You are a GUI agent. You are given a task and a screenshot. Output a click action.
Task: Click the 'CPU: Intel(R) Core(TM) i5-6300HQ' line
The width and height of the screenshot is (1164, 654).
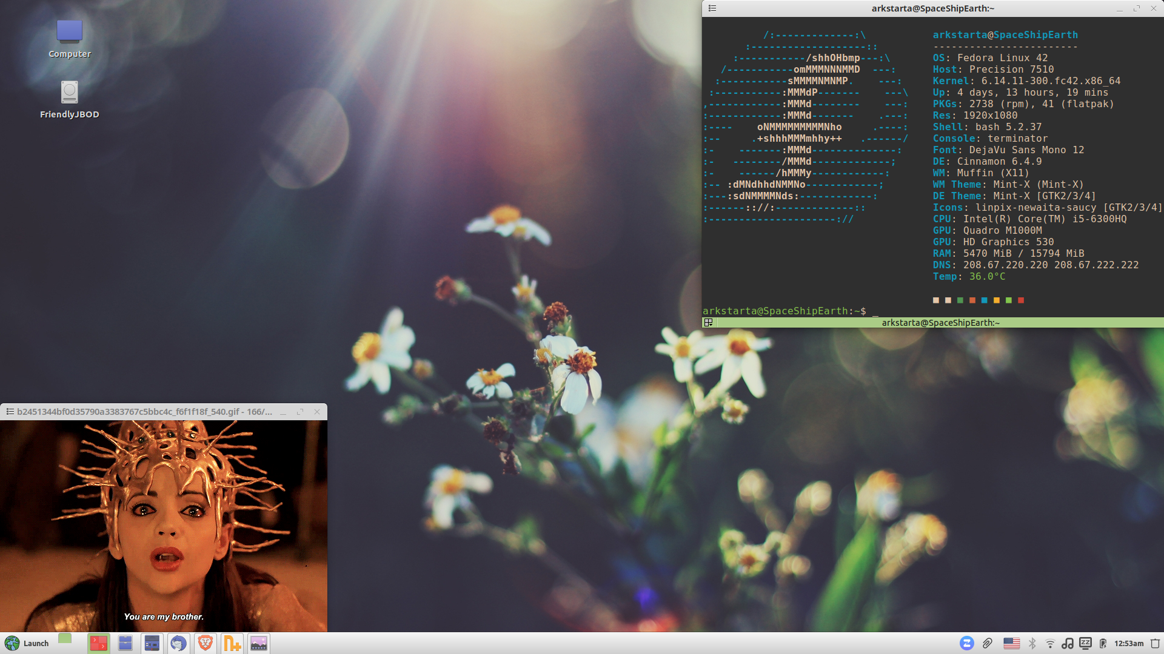(x=1029, y=219)
